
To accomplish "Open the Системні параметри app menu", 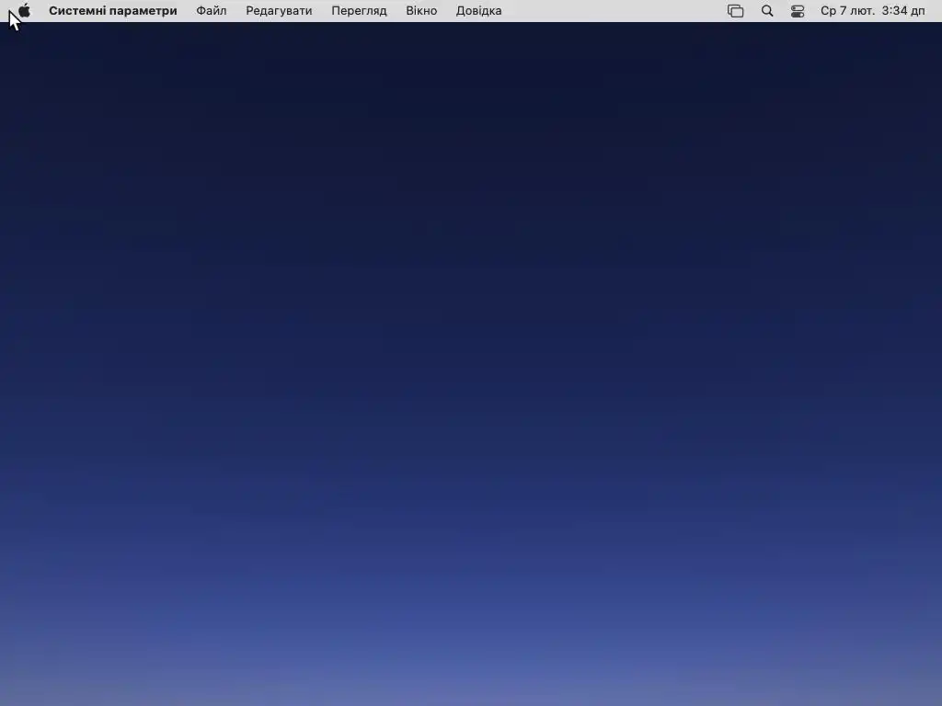I will tap(113, 11).
